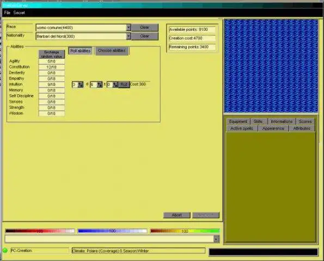Image resolution: width=324 pixels, height=261 pixels.
Task: Click the Creation cost:4700 field
Action: 192,39
